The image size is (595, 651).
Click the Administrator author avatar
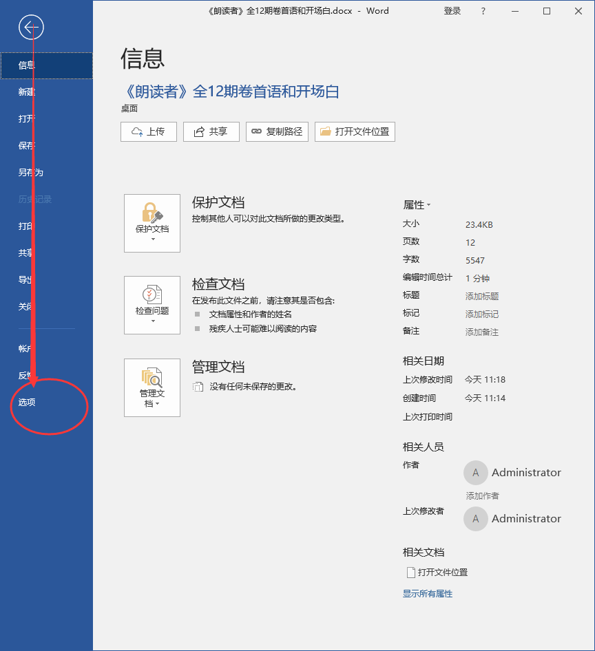pos(474,472)
